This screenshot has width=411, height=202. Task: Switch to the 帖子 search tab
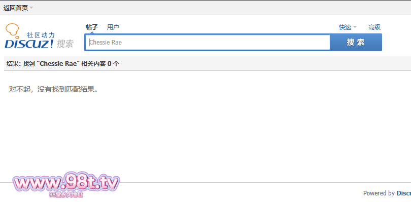coord(92,27)
